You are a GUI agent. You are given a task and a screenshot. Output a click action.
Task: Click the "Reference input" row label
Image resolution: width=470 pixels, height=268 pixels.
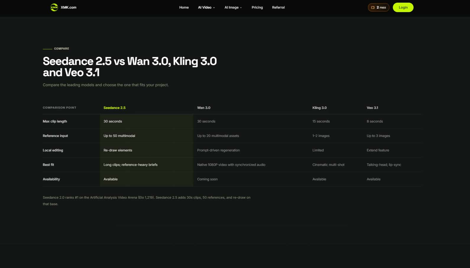[x=55, y=136]
